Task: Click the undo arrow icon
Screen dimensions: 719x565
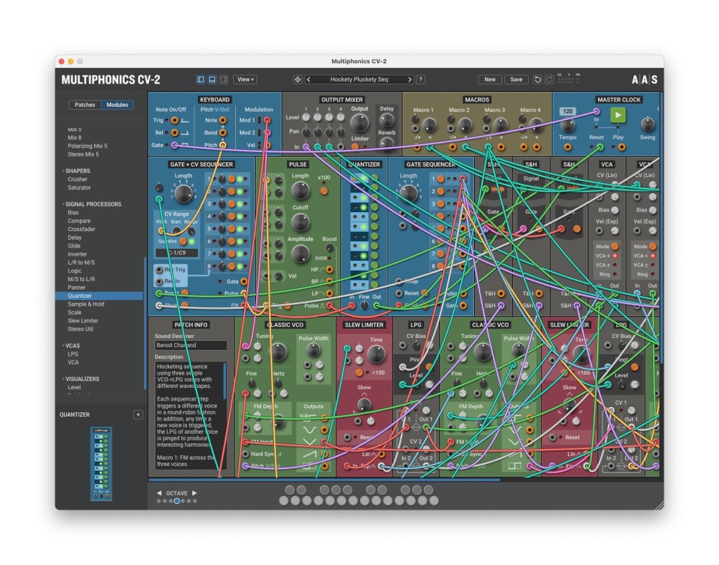Action: coord(537,79)
